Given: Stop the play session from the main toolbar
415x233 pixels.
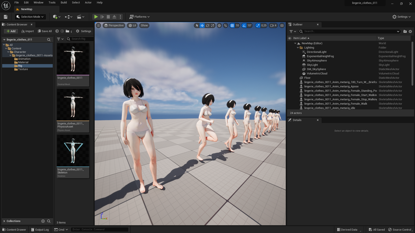Looking at the screenshot, I should click(x=108, y=17).
